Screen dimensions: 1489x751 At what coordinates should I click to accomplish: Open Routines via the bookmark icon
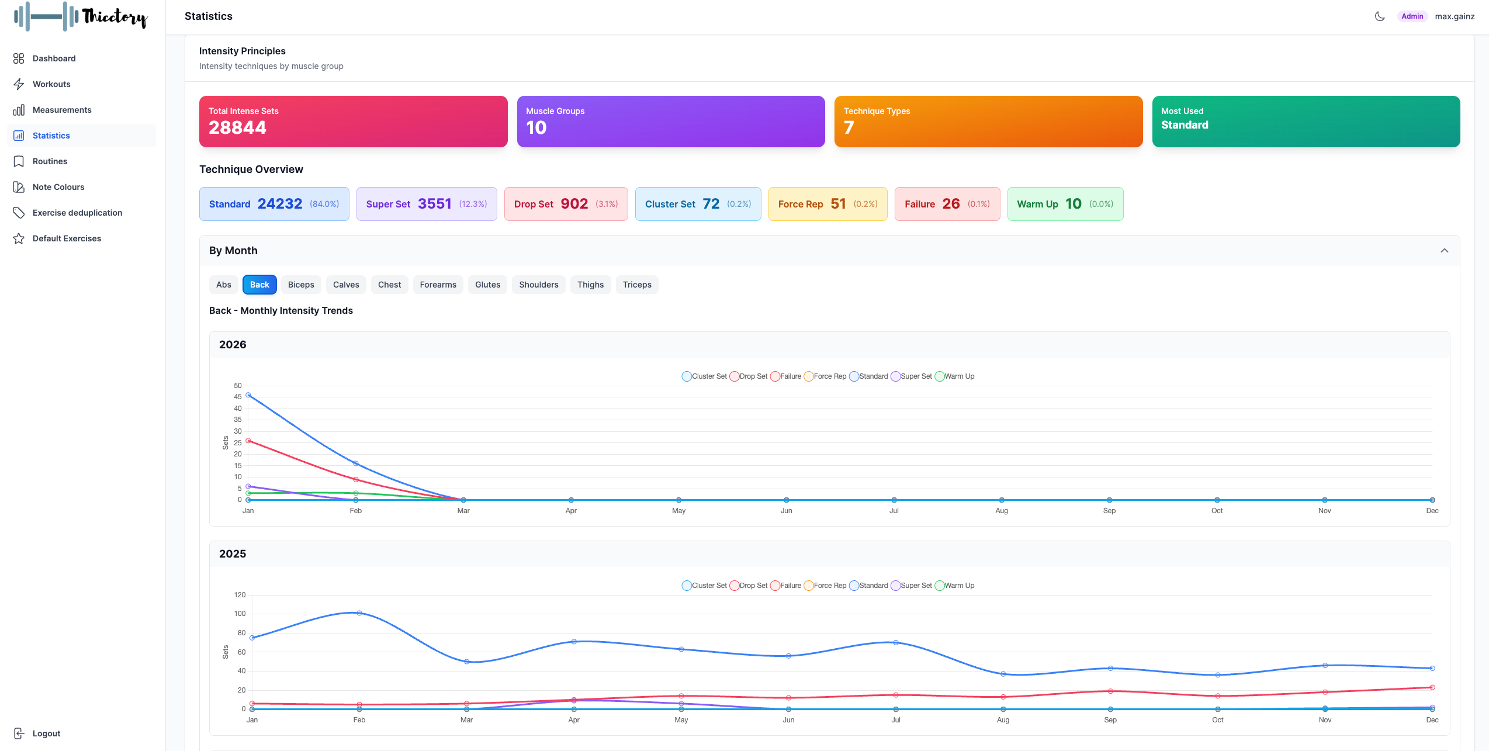coord(19,161)
